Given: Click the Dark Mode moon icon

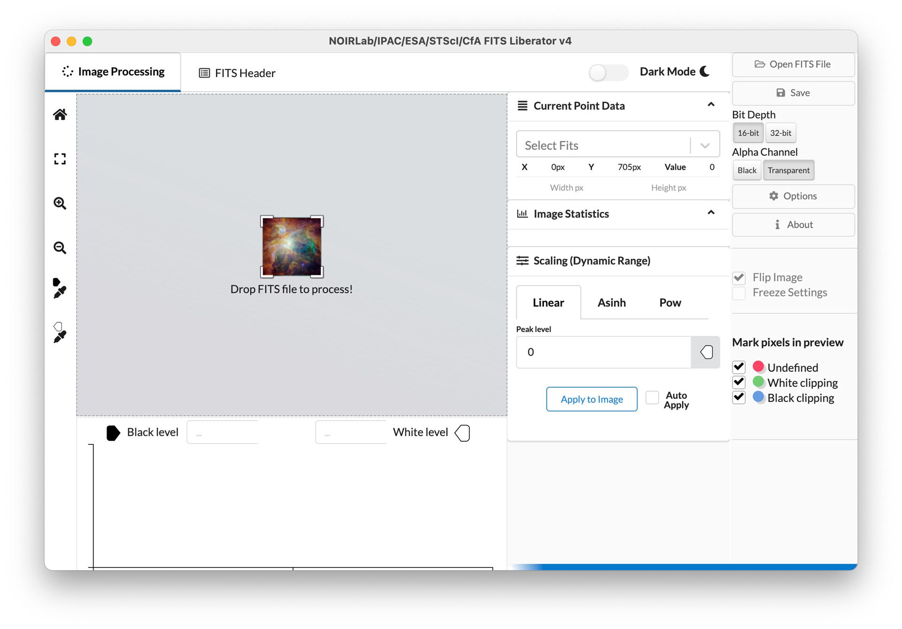Looking at the screenshot, I should point(705,71).
